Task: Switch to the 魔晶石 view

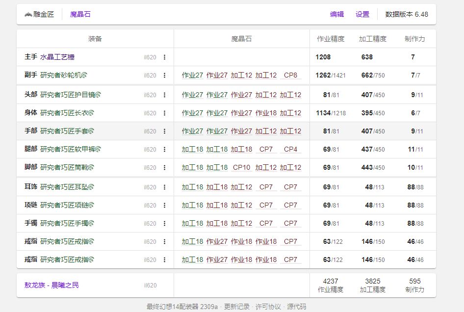Action: pos(80,14)
